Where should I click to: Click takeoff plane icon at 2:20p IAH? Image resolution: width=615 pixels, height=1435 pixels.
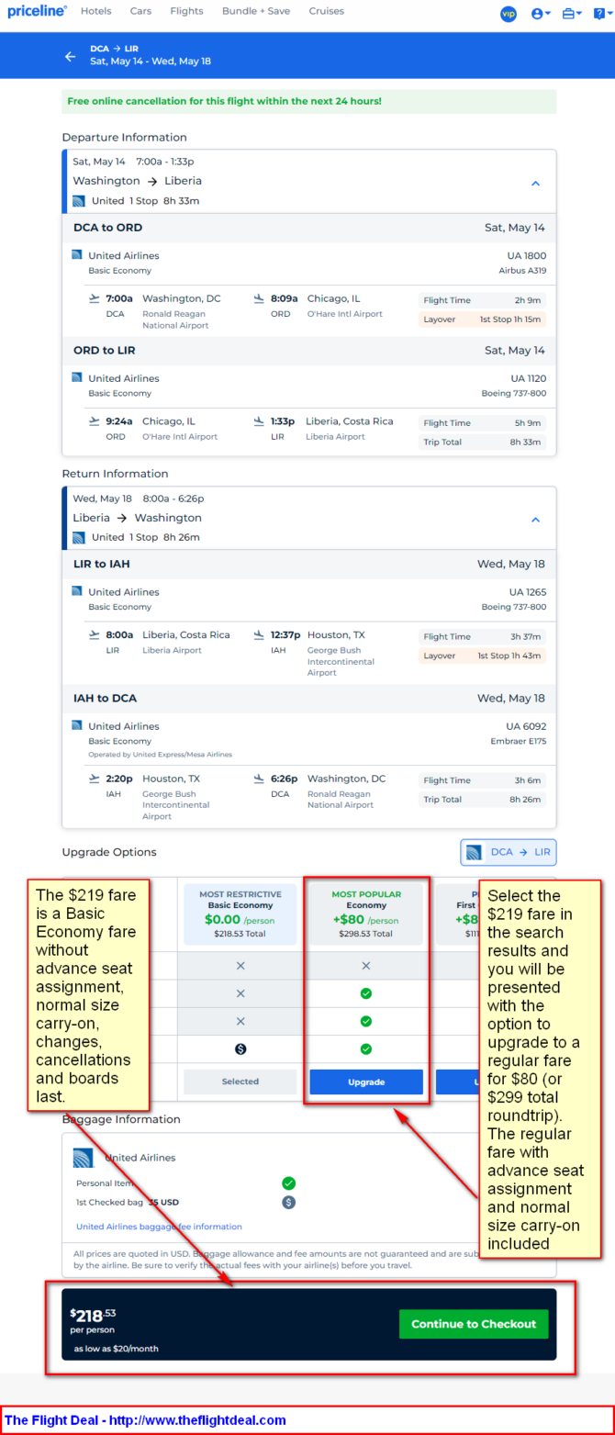tap(94, 779)
